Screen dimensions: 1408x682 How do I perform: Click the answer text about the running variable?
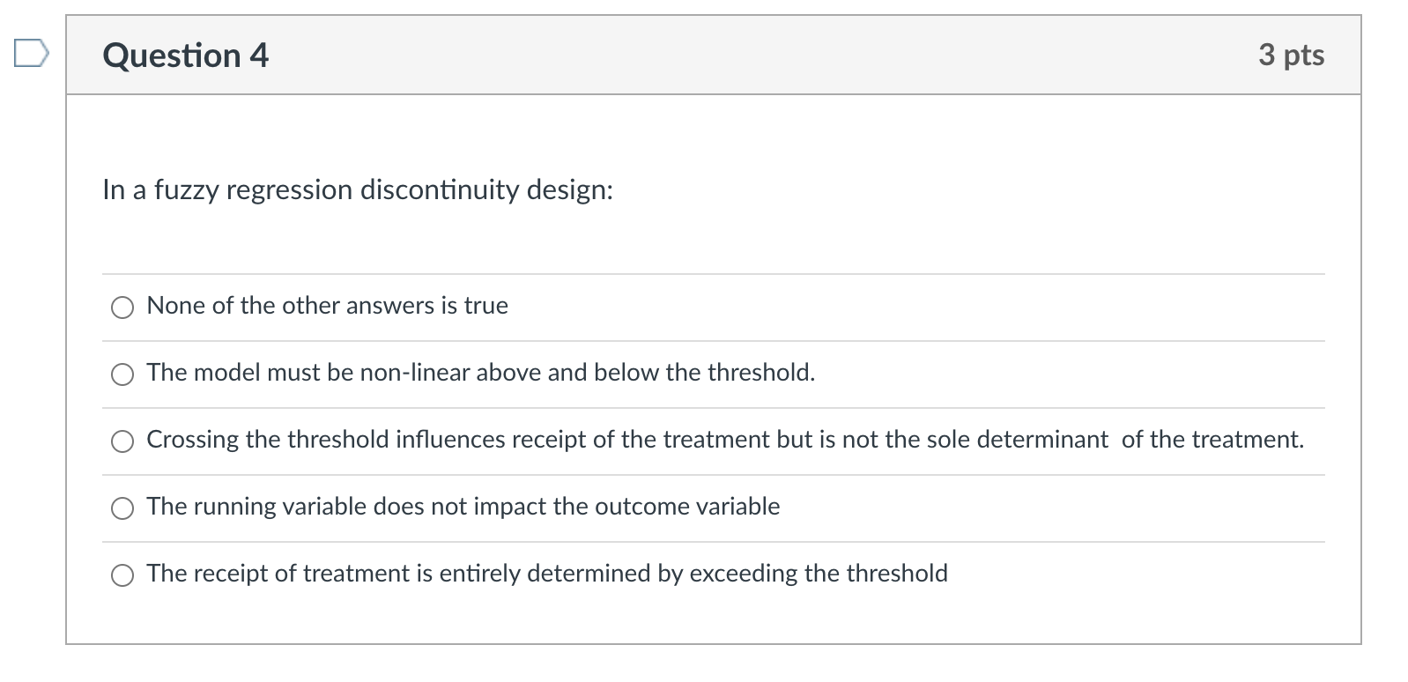[463, 508]
